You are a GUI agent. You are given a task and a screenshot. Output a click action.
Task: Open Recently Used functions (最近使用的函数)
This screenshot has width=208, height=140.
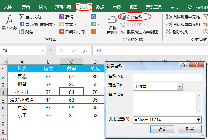point(37,24)
